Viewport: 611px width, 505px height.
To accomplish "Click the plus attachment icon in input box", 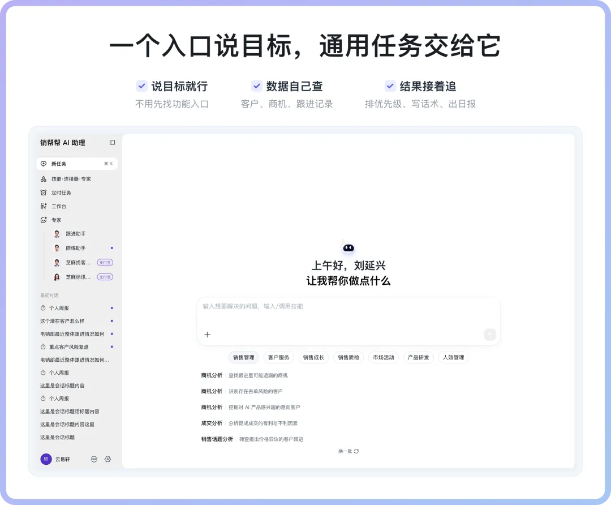I will tap(207, 335).
